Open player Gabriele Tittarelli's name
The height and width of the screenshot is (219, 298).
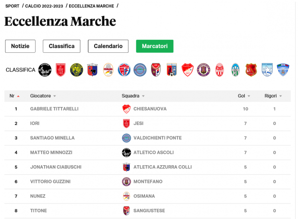(54, 109)
